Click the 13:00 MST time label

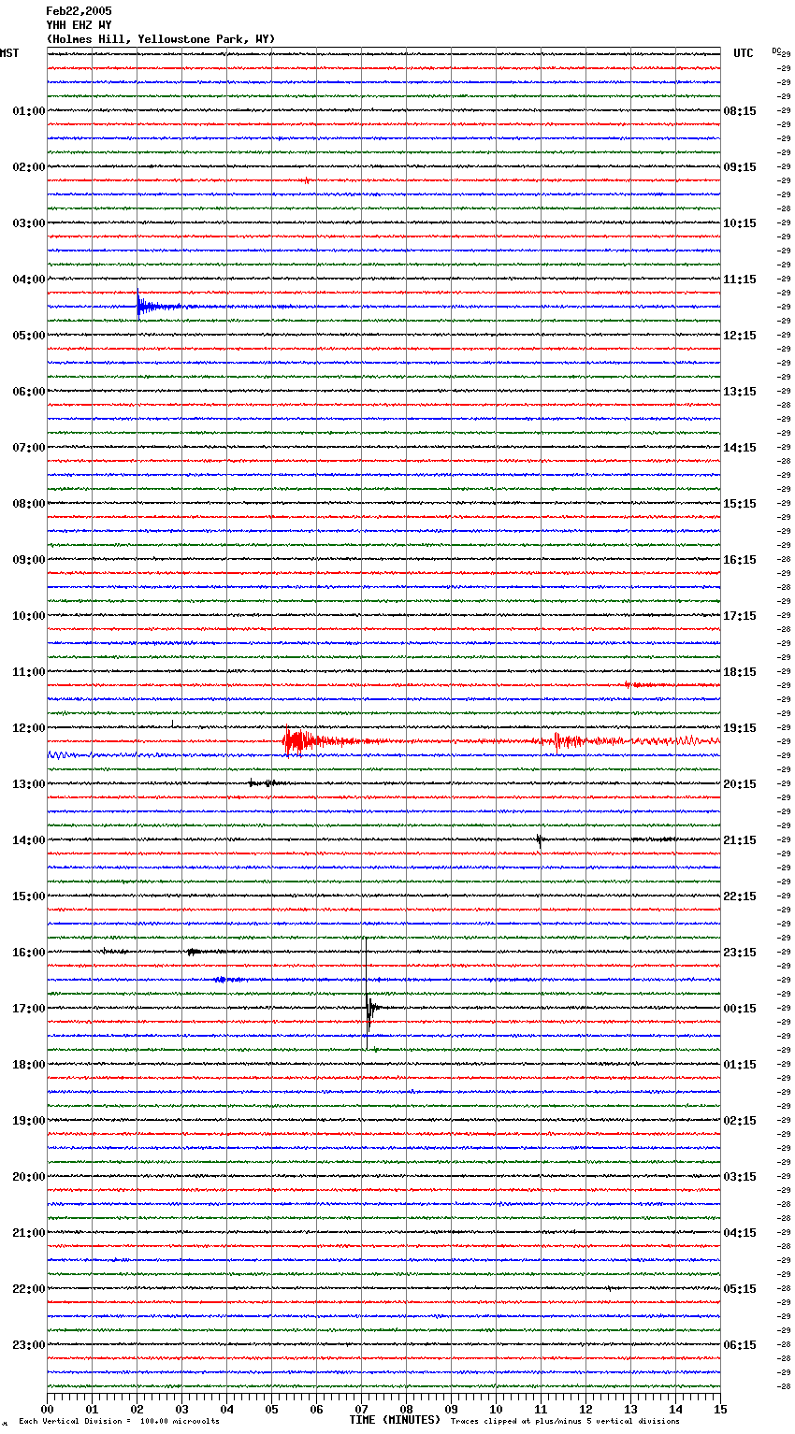[x=29, y=784]
